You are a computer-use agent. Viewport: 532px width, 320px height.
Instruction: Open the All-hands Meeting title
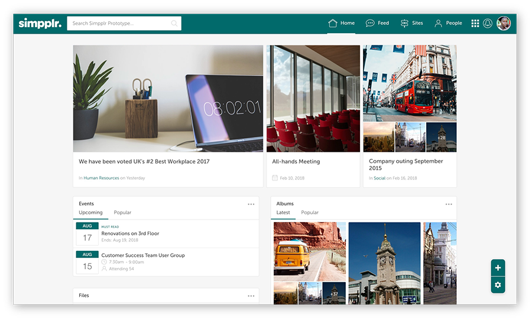pyautogui.click(x=296, y=161)
